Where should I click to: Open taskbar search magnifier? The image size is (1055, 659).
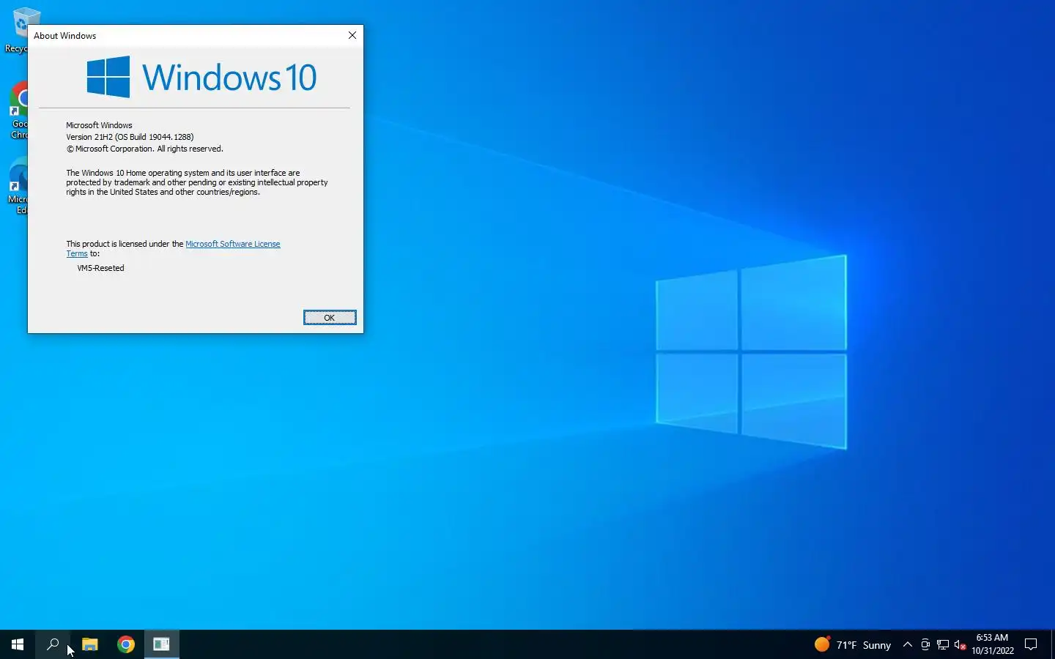53,644
